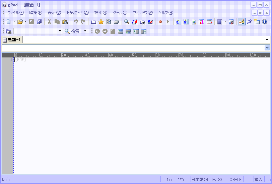Click the Paste clipboard icon
Image resolution: width=272 pixels, height=184 pixels.
65,22
